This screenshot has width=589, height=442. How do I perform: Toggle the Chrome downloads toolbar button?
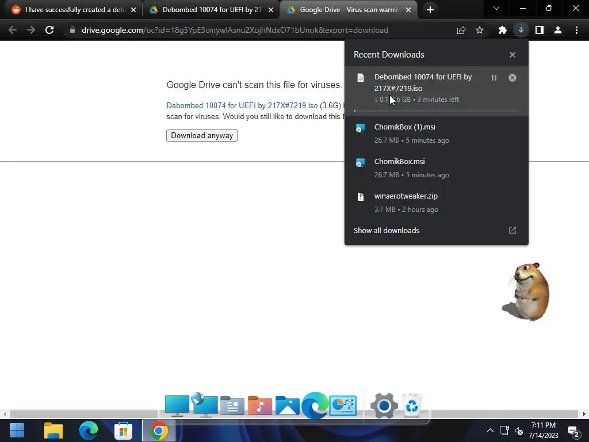(x=521, y=30)
